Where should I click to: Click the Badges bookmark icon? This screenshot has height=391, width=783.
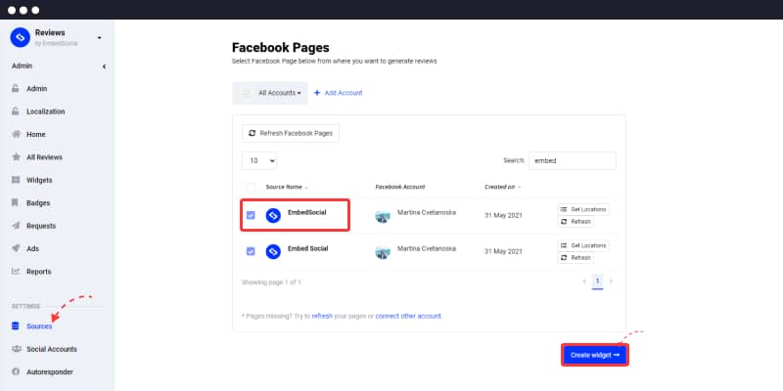(16, 203)
